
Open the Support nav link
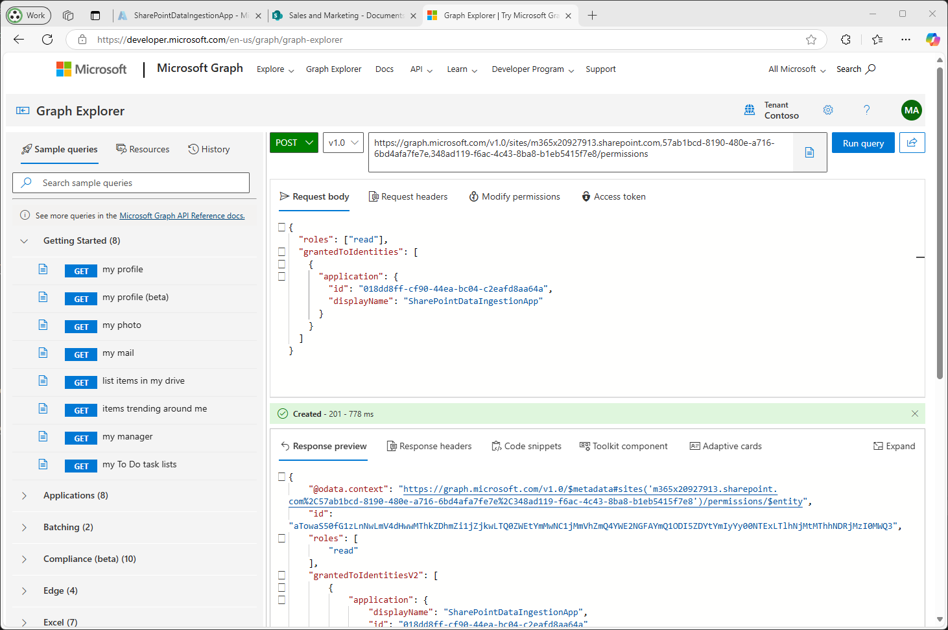600,69
